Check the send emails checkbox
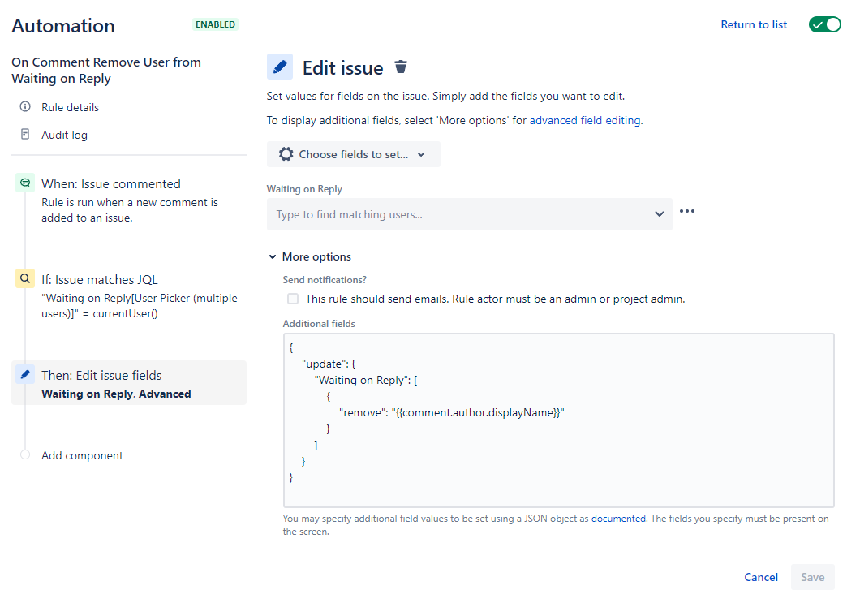860x616 pixels. click(x=293, y=299)
